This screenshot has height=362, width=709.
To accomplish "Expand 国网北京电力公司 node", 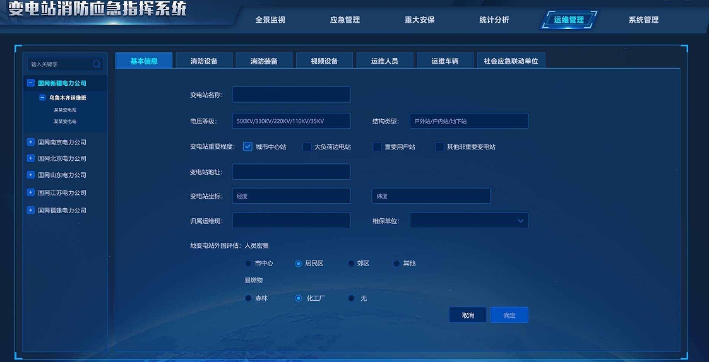I will coord(31,158).
